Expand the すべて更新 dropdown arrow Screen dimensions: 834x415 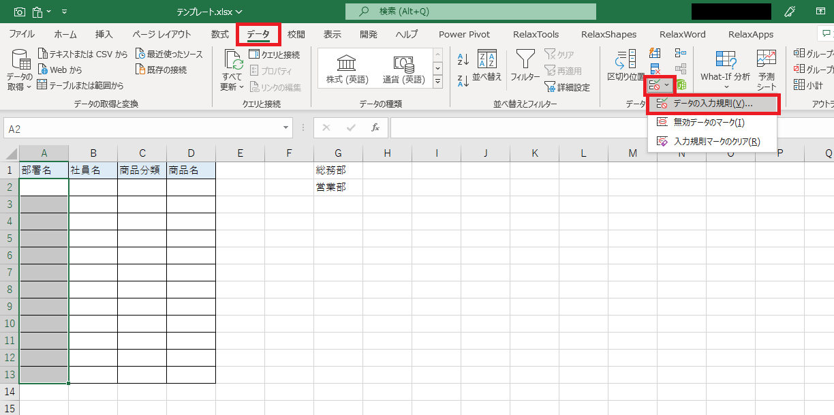coord(241,87)
